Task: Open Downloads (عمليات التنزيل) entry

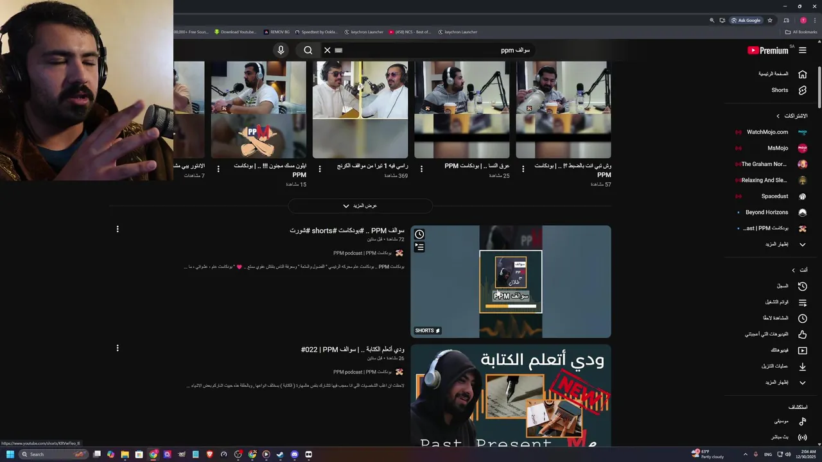Action: pos(774,366)
